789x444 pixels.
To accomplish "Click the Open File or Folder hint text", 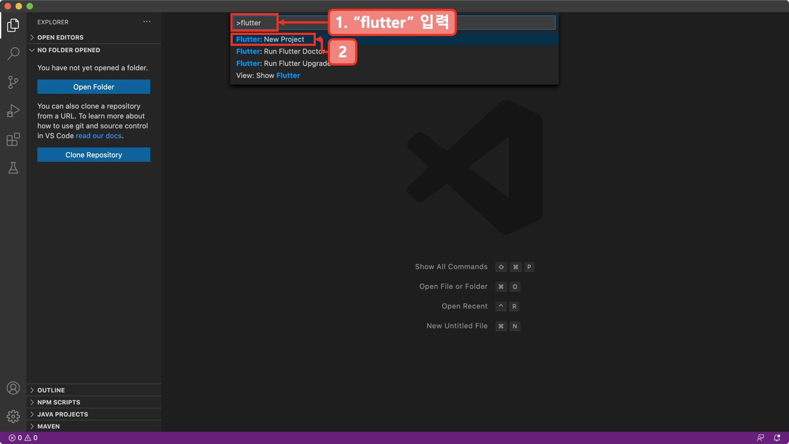I will [x=453, y=286].
